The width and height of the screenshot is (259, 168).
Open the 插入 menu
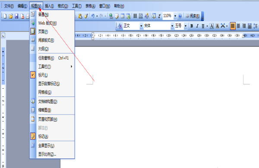click(x=49, y=6)
